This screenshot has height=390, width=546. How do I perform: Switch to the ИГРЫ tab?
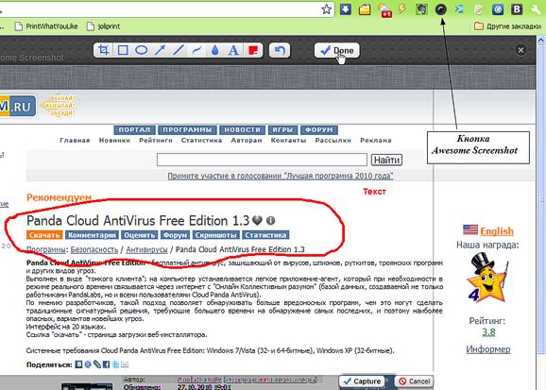click(x=282, y=130)
